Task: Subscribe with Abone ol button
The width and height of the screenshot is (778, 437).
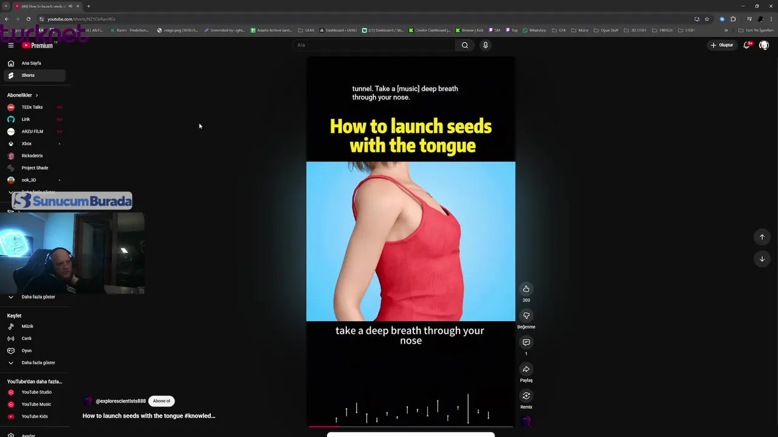Action: (x=162, y=401)
